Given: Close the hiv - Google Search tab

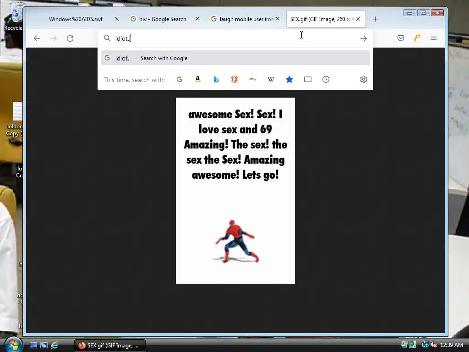Looking at the screenshot, I should pos(197,19).
